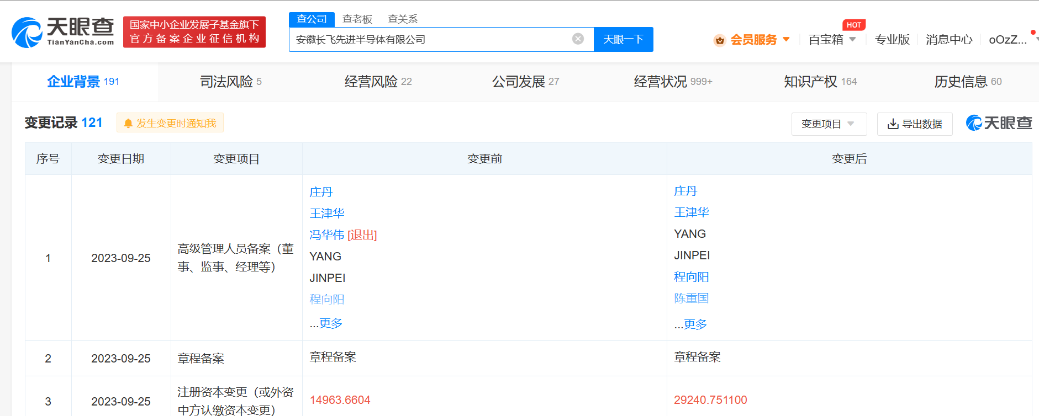Click the 天眼一下 search button
Screen dimensions: 1039x416
pyautogui.click(x=623, y=39)
